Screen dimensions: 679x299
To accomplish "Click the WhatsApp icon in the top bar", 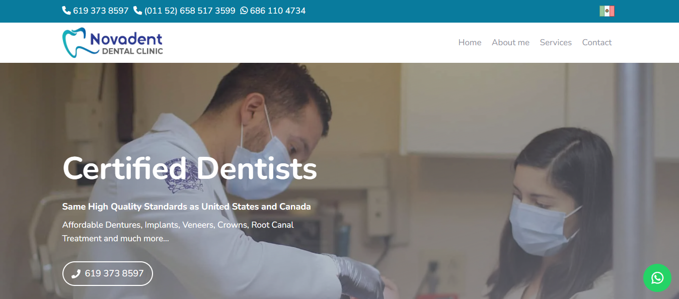I will coord(244,11).
